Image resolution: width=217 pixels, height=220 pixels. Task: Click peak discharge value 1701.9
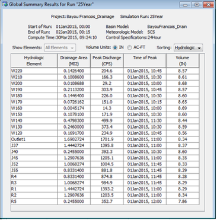(x=107, y=139)
